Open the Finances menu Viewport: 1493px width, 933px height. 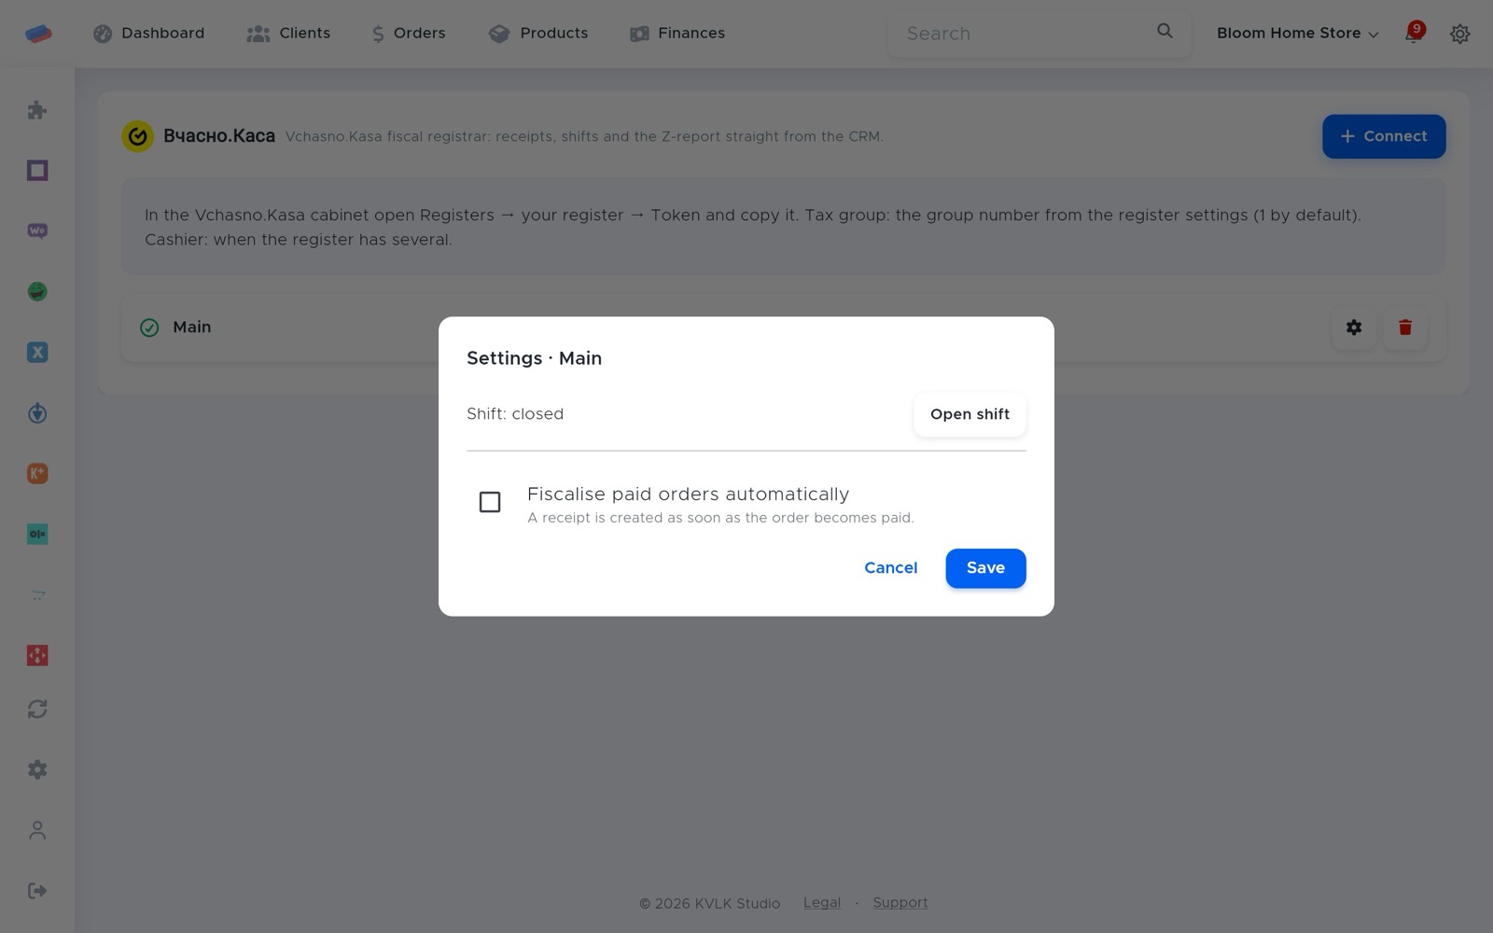tap(677, 34)
